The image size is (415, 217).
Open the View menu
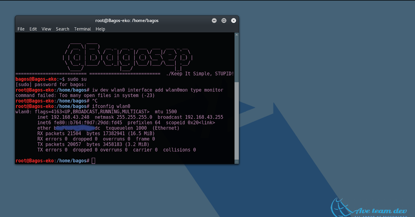point(46,29)
